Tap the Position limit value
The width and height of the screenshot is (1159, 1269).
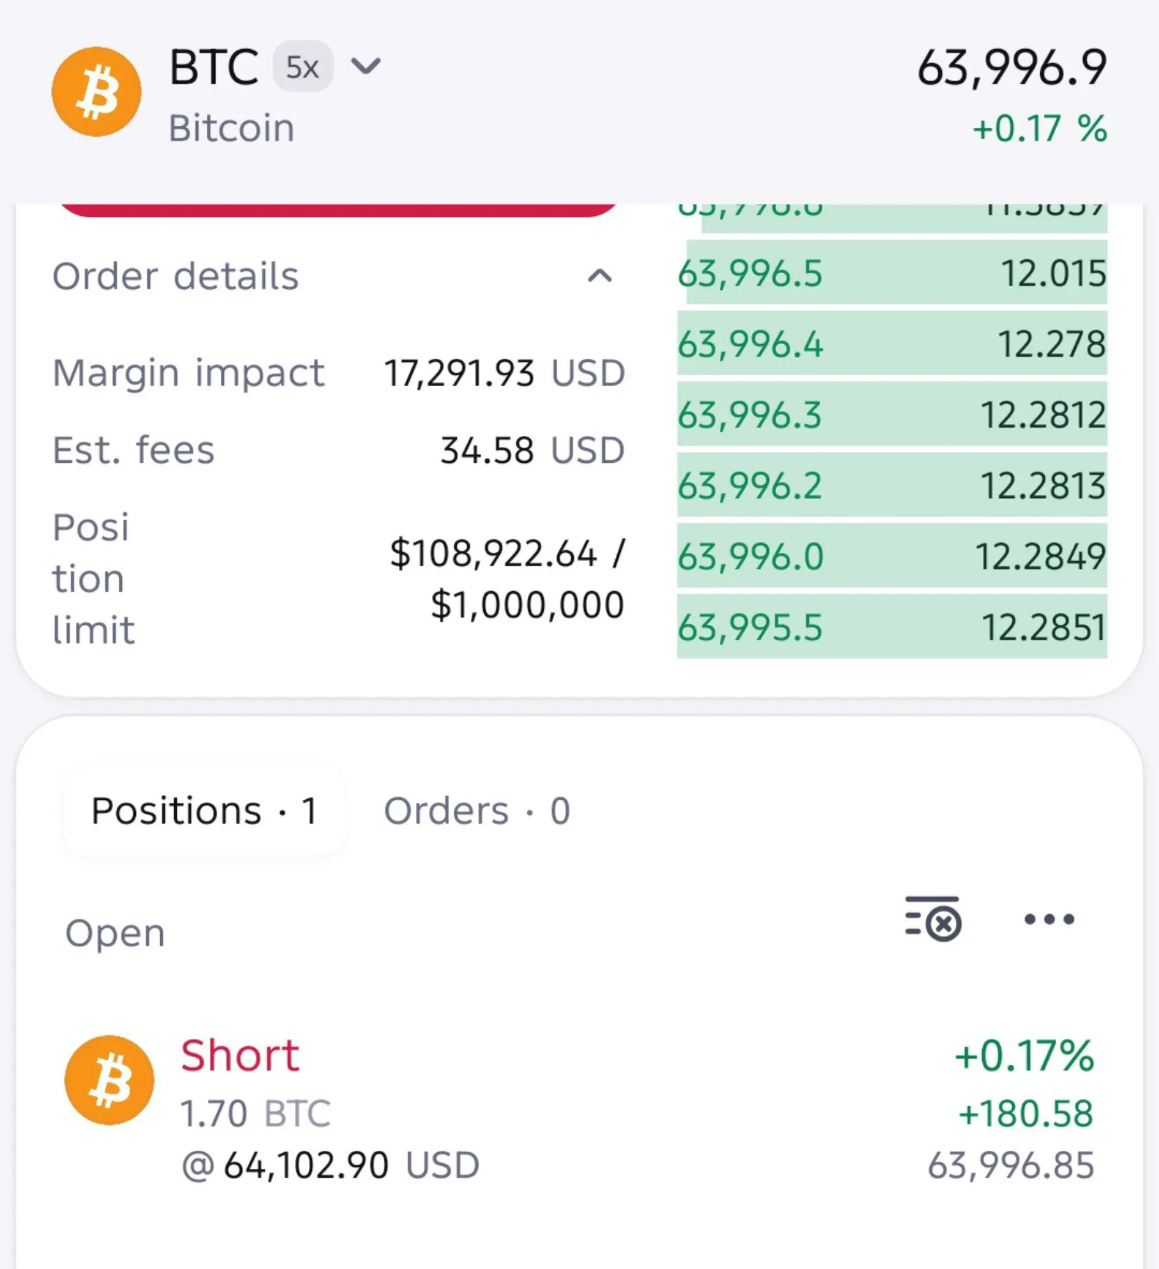click(507, 578)
